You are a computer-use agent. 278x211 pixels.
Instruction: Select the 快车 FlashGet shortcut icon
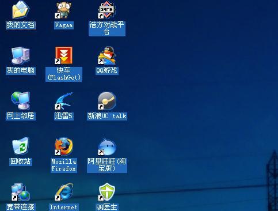click(x=64, y=55)
